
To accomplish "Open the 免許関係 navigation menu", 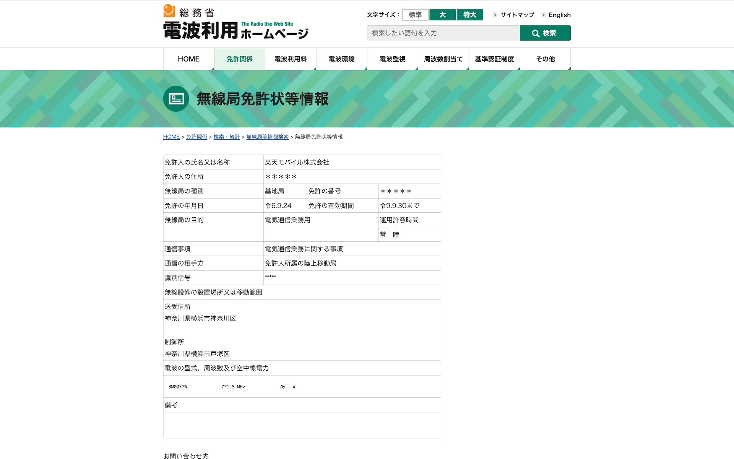I will pos(240,59).
